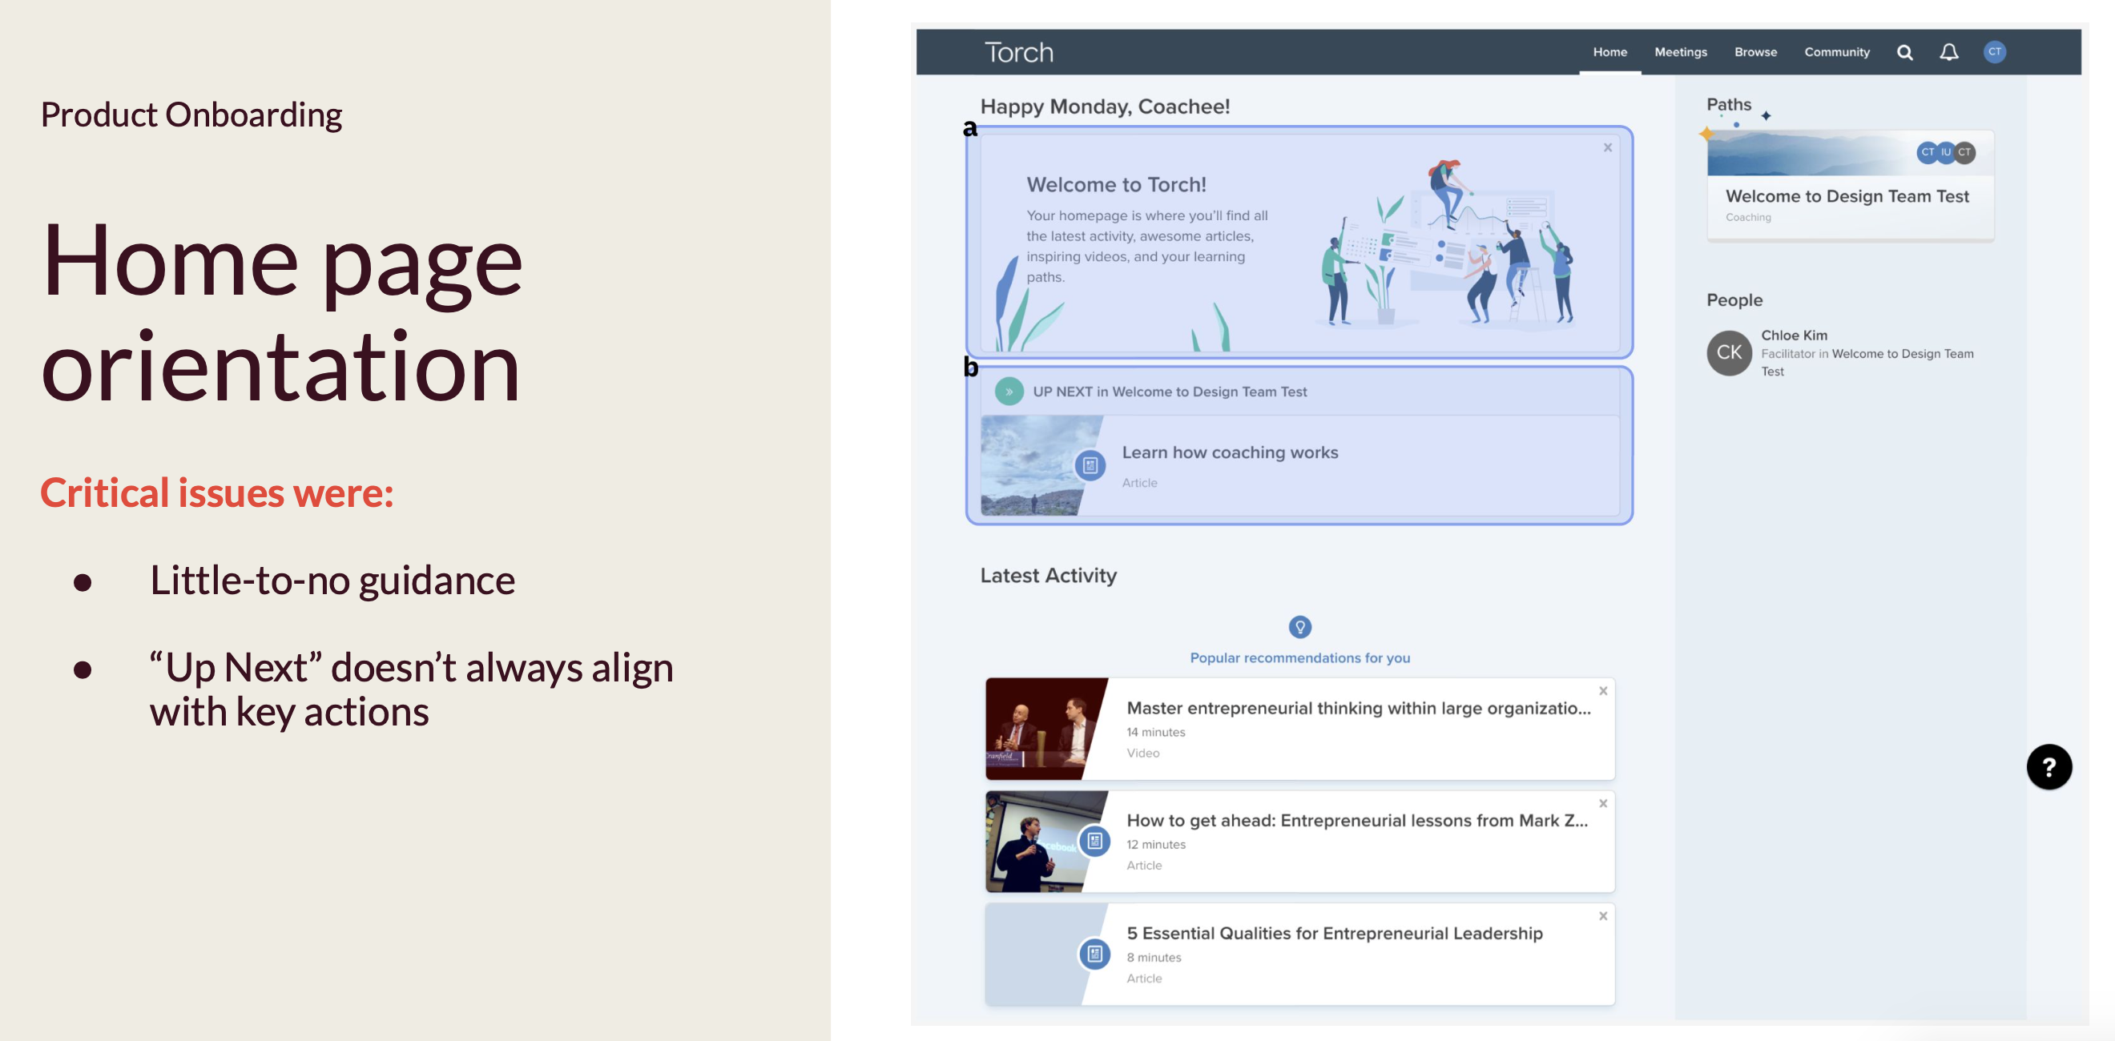The height and width of the screenshot is (1041, 2115).
Task: Click article icon on 5 Essential Qualities card
Action: point(1094,954)
